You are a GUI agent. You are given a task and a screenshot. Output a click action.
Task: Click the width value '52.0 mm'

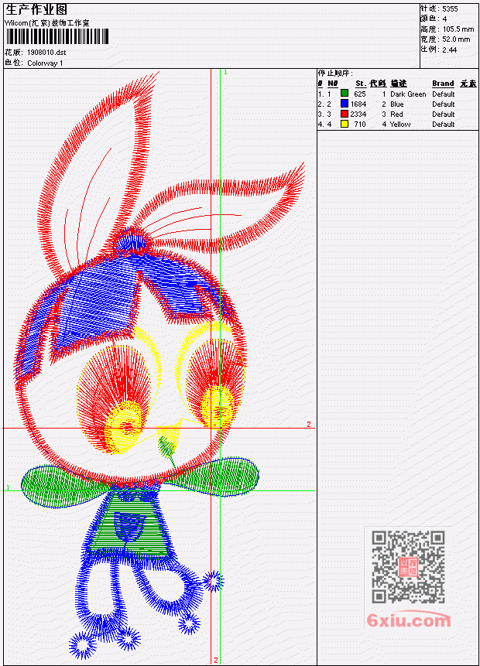coord(456,39)
